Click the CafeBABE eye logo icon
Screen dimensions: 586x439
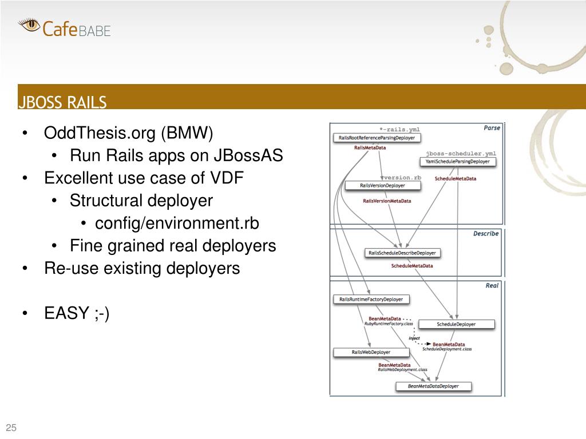coord(29,25)
